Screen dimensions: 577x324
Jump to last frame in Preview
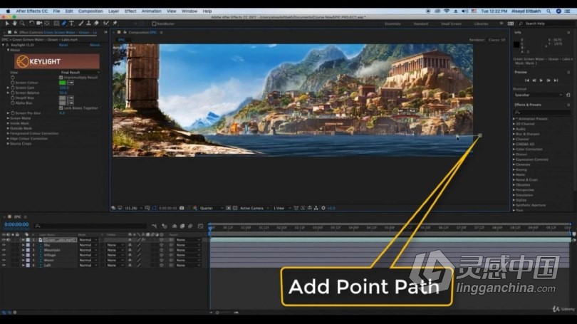(x=556, y=80)
